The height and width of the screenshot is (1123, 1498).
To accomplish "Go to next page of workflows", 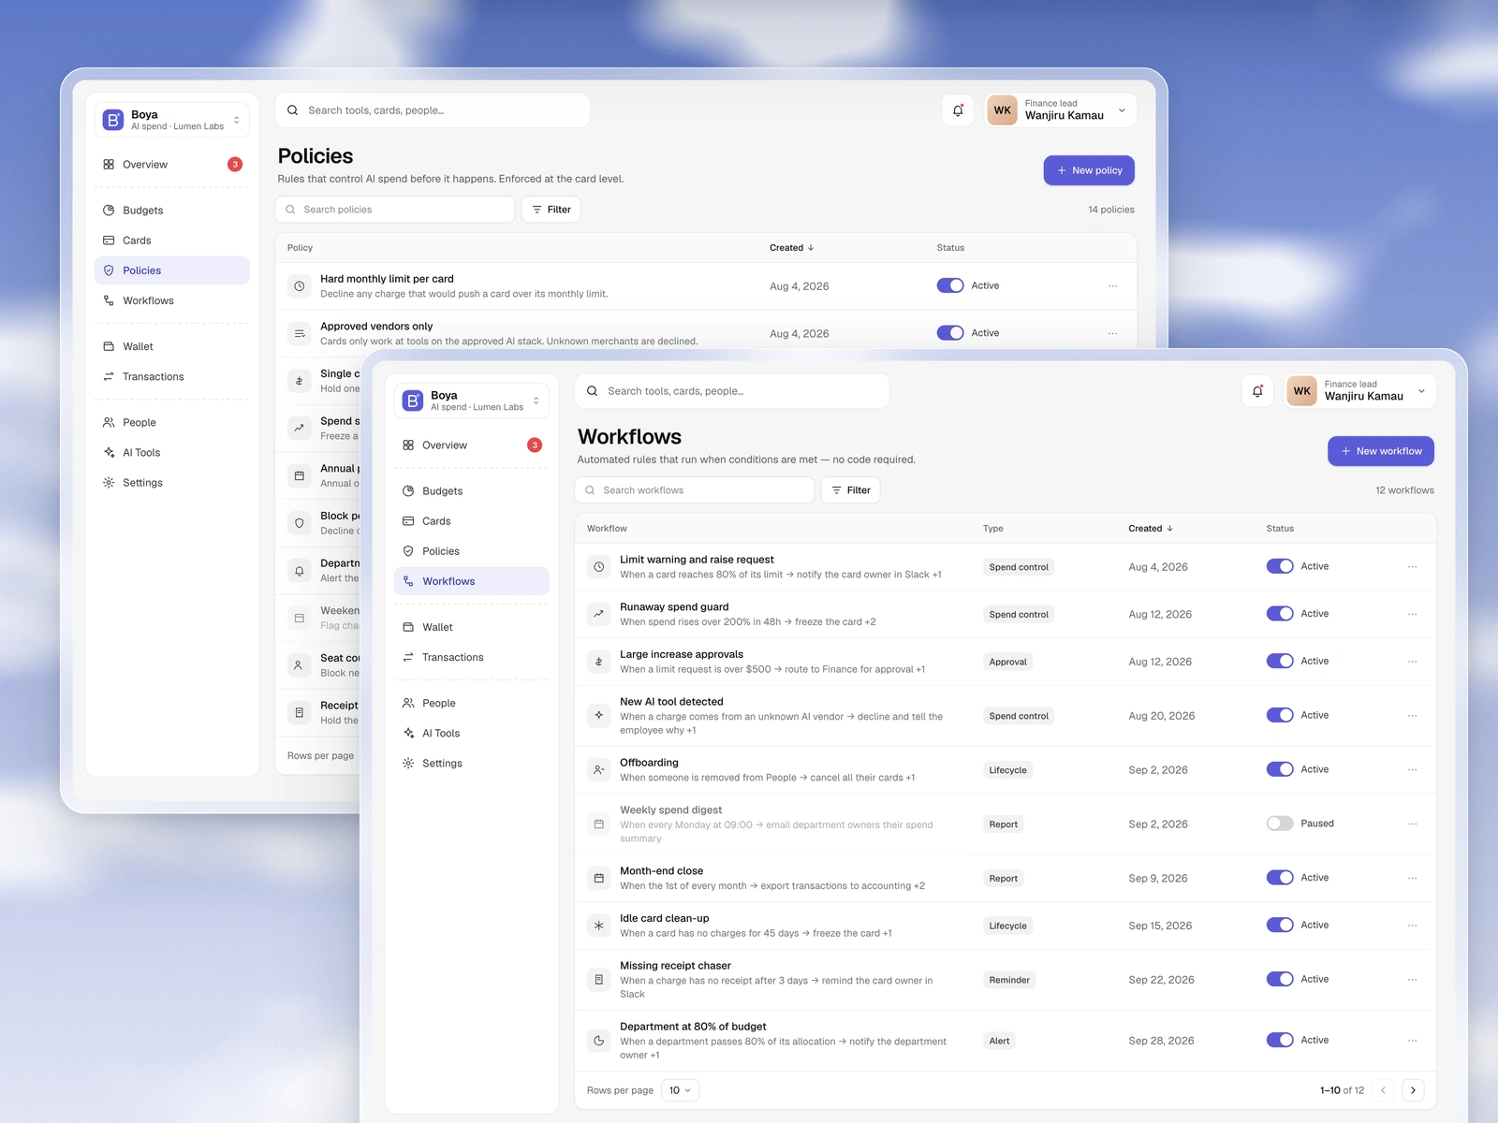I will click(1414, 1090).
